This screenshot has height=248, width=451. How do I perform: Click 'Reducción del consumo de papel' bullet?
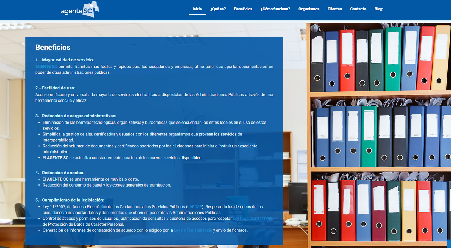107,185
